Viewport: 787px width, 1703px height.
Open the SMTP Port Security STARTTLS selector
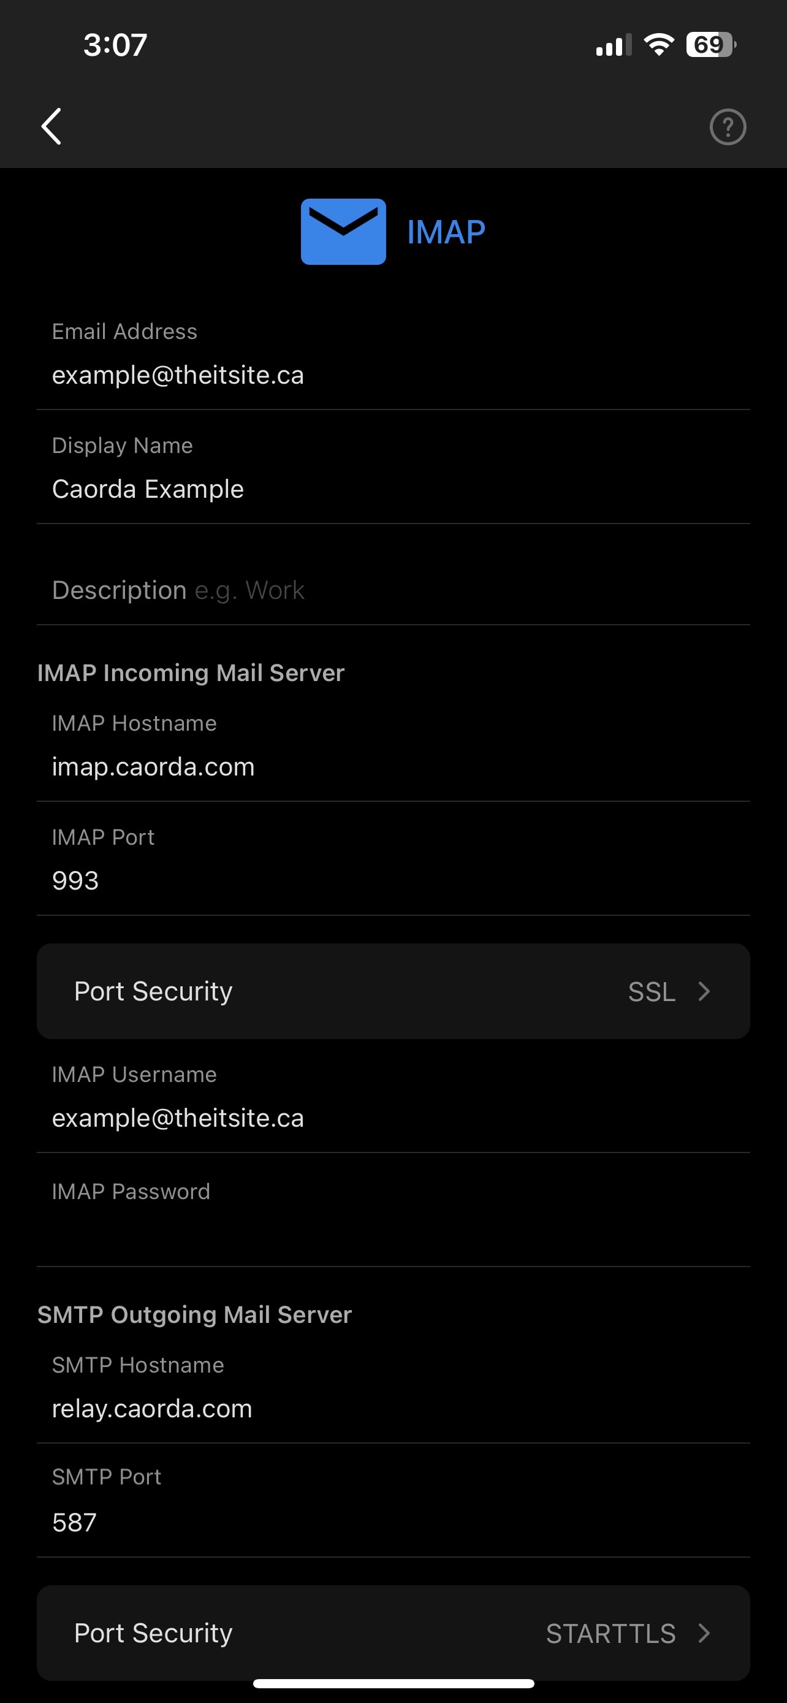[x=393, y=1633]
